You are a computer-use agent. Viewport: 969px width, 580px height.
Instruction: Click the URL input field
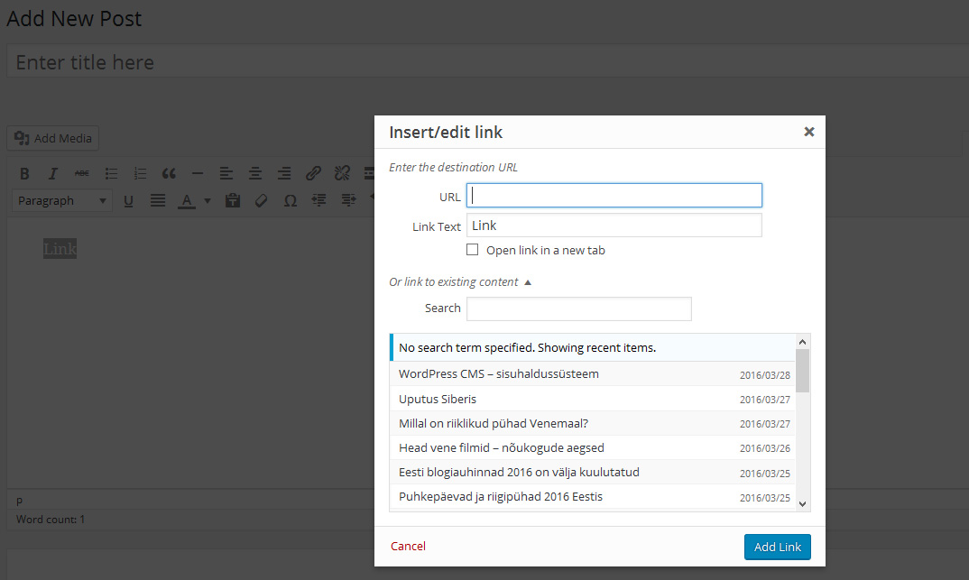tap(614, 196)
